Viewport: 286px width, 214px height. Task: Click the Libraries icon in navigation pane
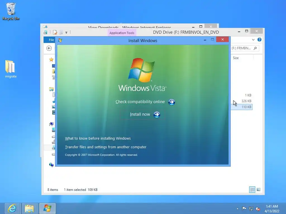click(51, 89)
